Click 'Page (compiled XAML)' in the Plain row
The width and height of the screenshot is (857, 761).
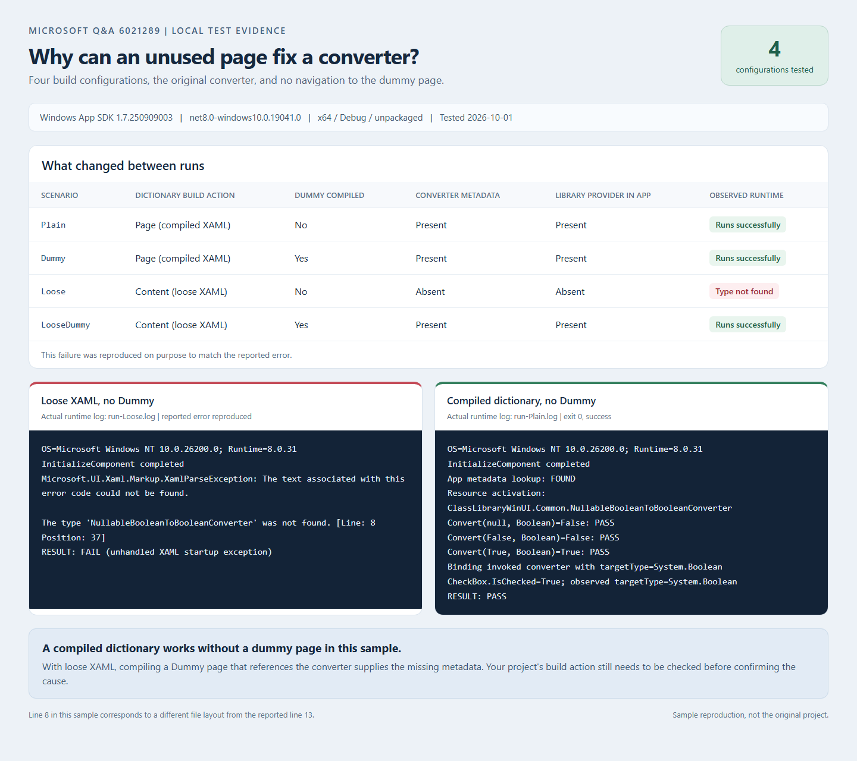pos(183,225)
